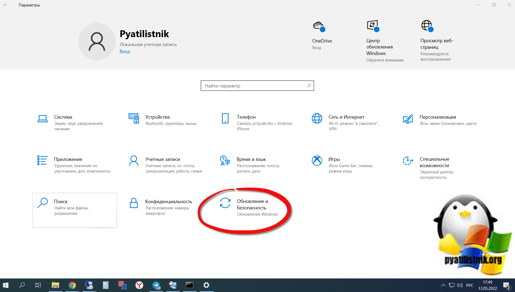Open Task View in the taskbar
Viewport: 515px width, 292px height.
point(38,285)
